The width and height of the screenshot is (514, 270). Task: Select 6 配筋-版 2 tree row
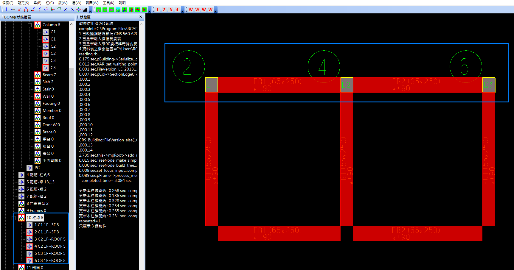click(x=36, y=189)
